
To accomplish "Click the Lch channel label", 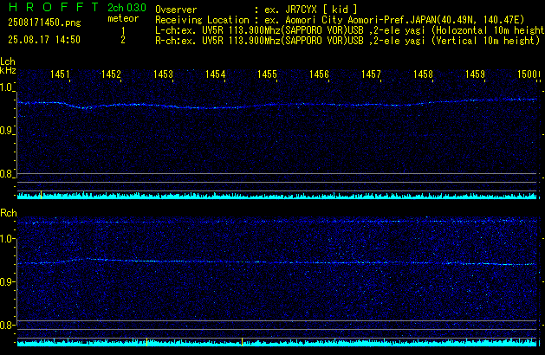I will click(x=8, y=61).
